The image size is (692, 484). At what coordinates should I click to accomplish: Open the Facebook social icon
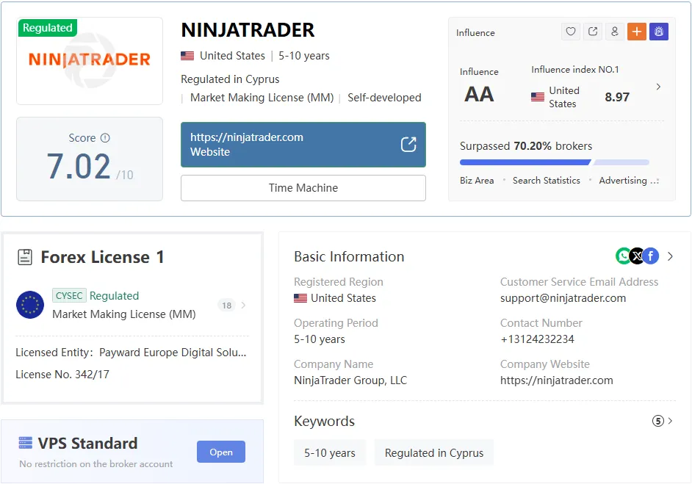(651, 256)
